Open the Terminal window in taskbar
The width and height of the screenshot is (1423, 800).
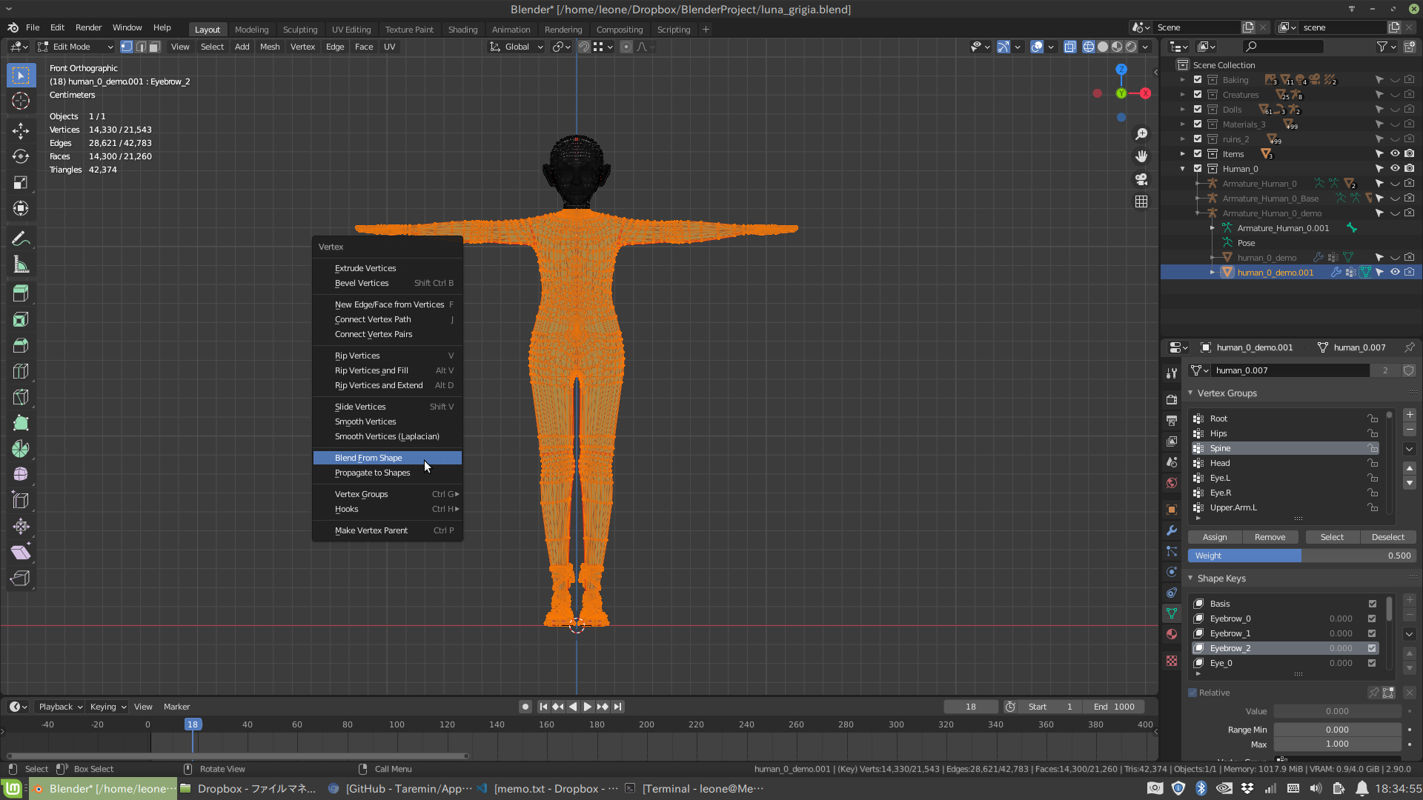point(695,789)
